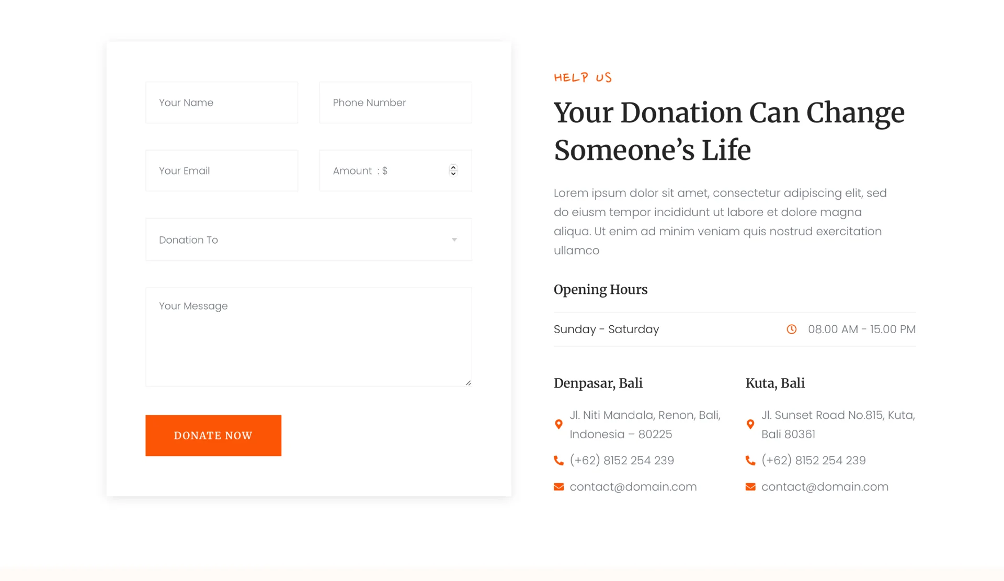
Task: Open the Donation To dropdown
Action: point(309,240)
